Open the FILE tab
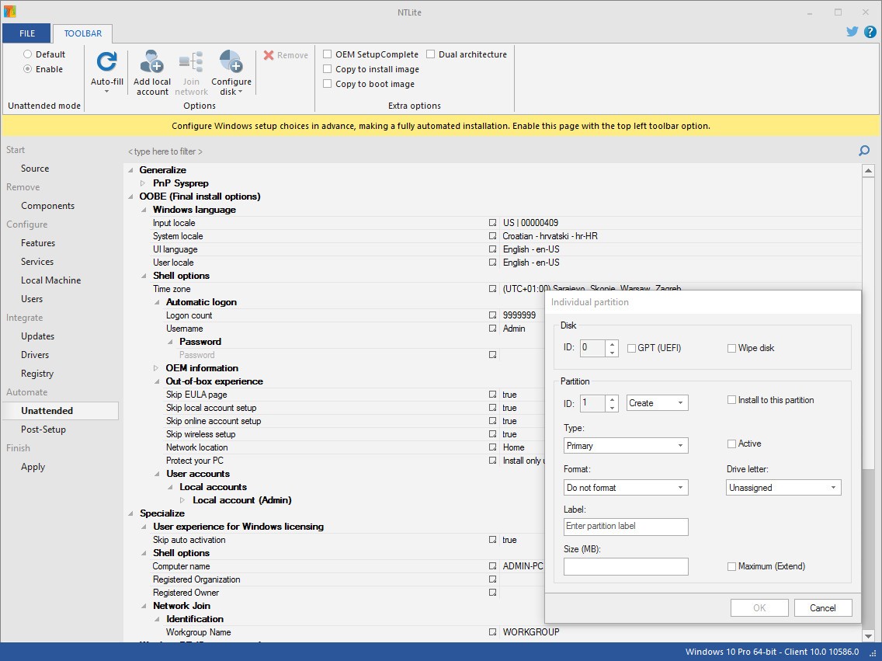 (26, 33)
